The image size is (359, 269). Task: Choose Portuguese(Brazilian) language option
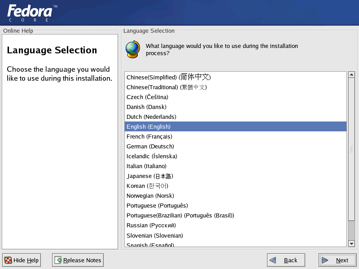180,215
